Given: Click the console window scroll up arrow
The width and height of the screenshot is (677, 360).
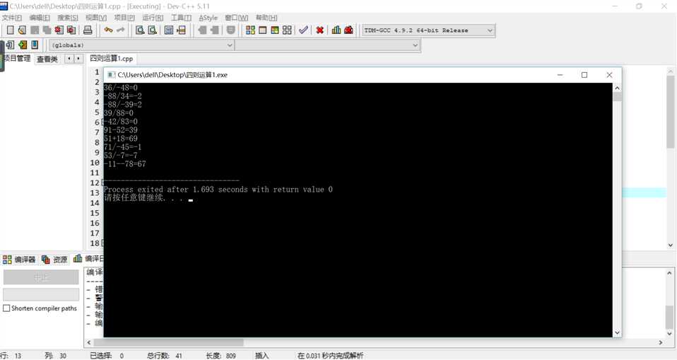Looking at the screenshot, I should click(617, 88).
